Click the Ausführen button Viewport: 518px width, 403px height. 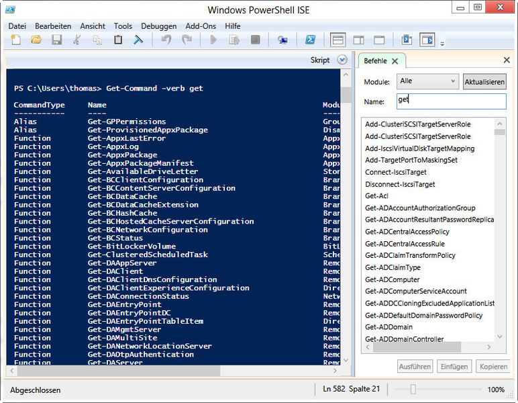[x=415, y=366]
